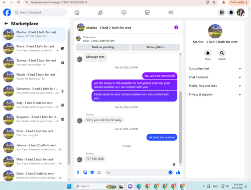Go back using the Marketplace back arrow

click(6, 24)
